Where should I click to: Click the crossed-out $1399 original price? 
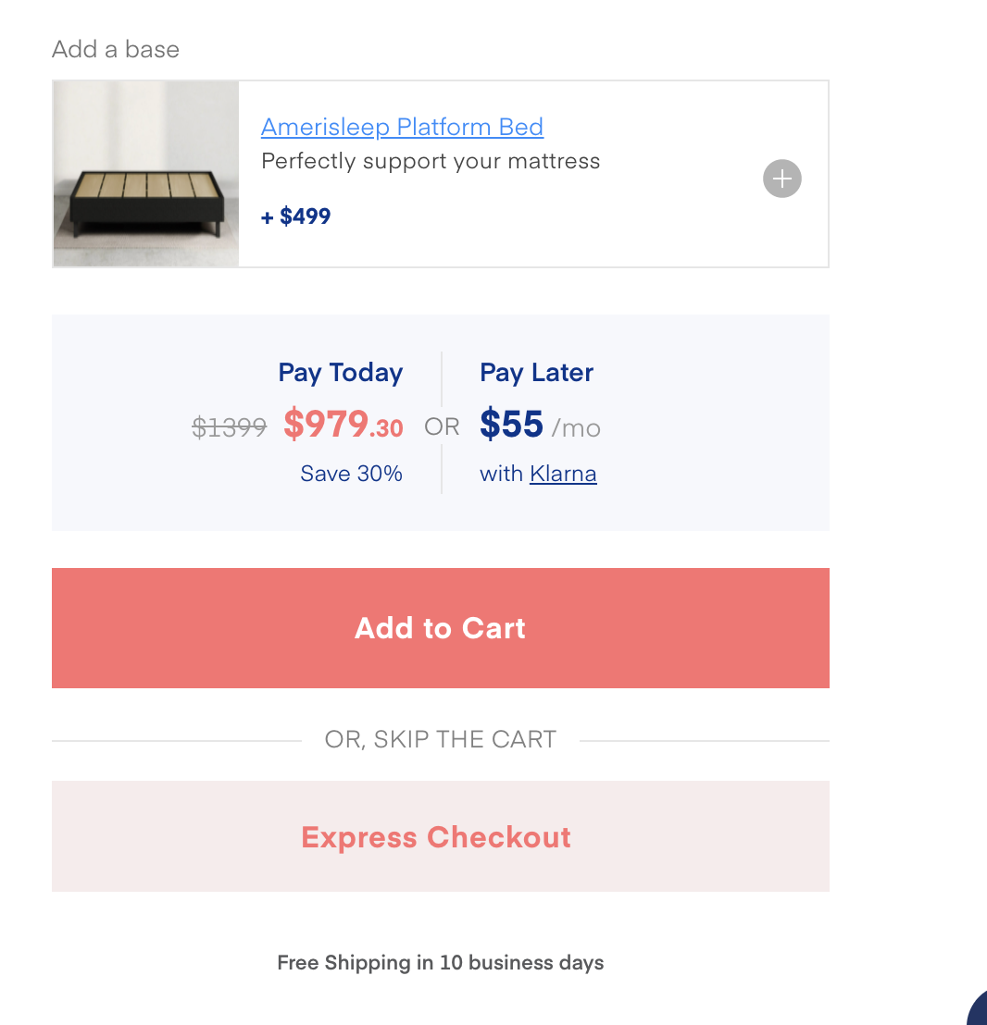229,427
